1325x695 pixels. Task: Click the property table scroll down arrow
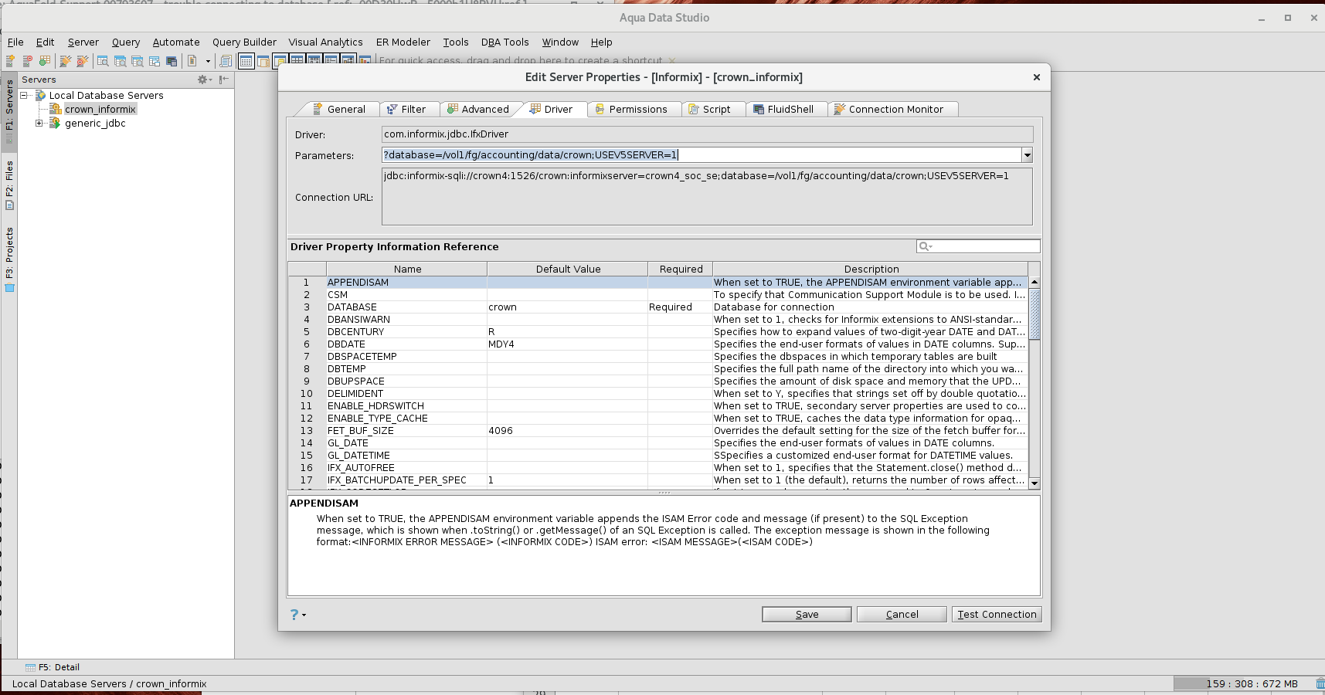point(1035,483)
